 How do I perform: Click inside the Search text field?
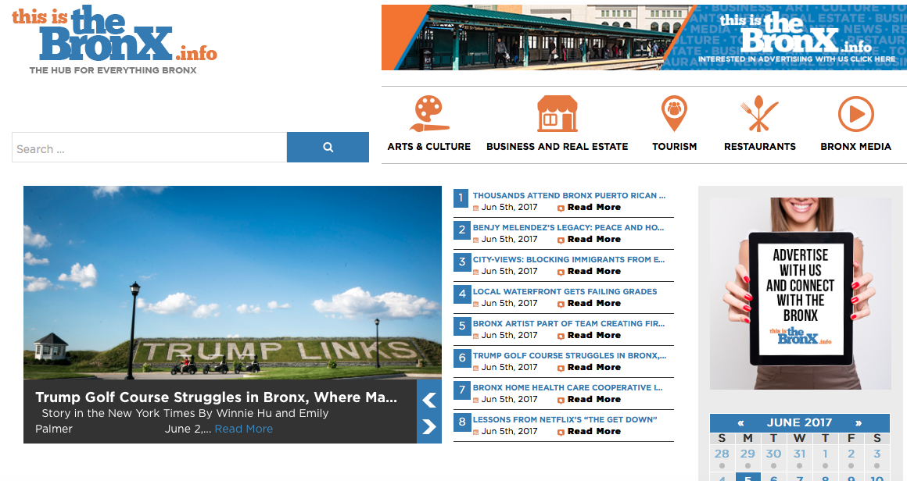(x=149, y=148)
